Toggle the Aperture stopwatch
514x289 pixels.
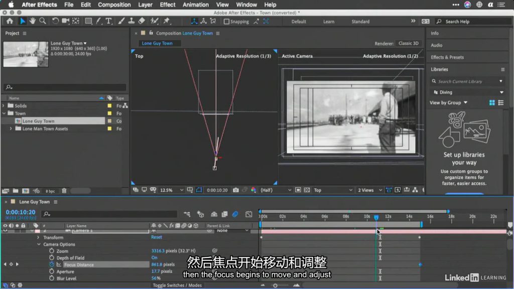(x=52, y=271)
